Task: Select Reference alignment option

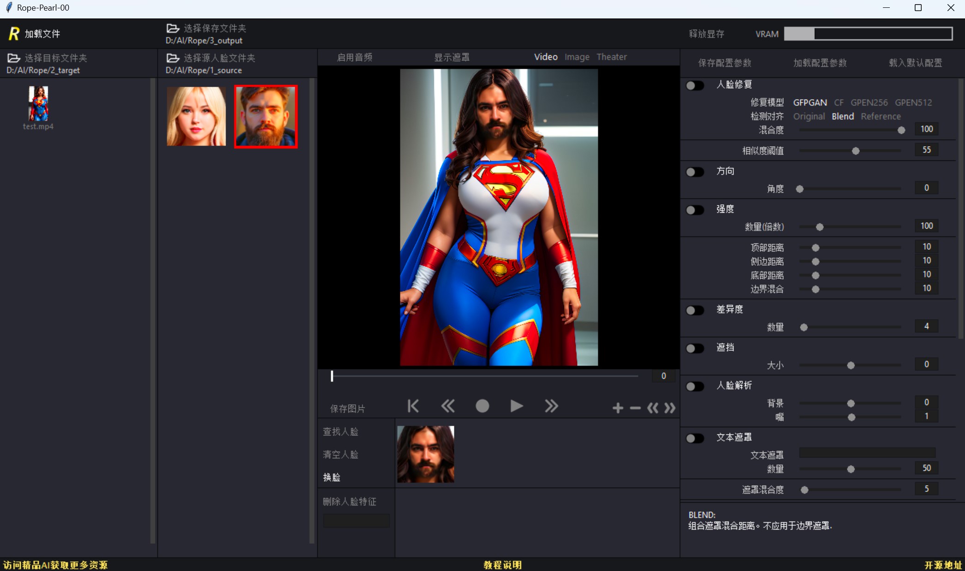Action: point(881,116)
